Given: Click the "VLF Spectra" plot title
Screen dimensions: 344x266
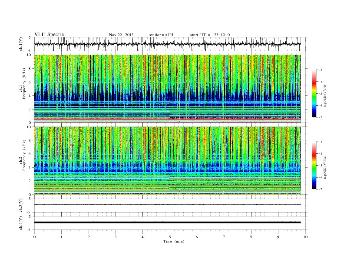Looking at the screenshot, I should tap(49, 34).
